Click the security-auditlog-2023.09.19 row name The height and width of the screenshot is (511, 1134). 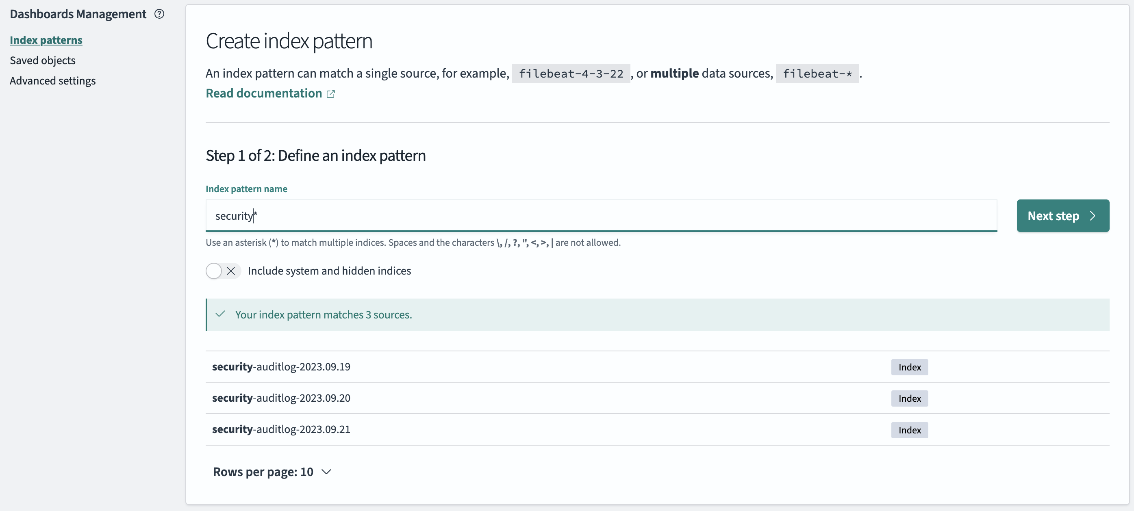pos(281,366)
